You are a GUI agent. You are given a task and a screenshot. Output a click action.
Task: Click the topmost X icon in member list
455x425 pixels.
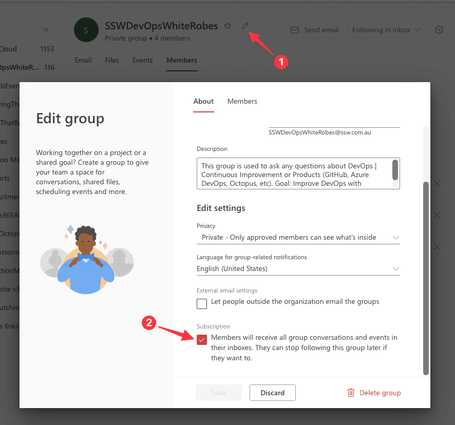tap(437, 184)
